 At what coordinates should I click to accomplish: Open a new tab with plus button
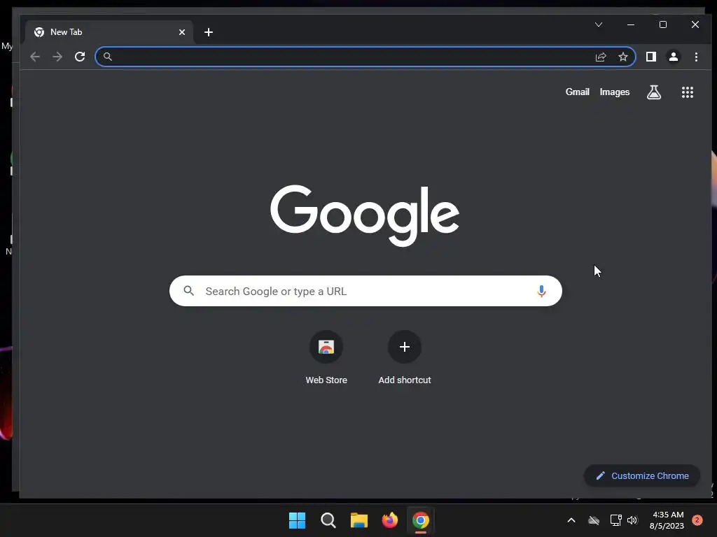tap(209, 32)
